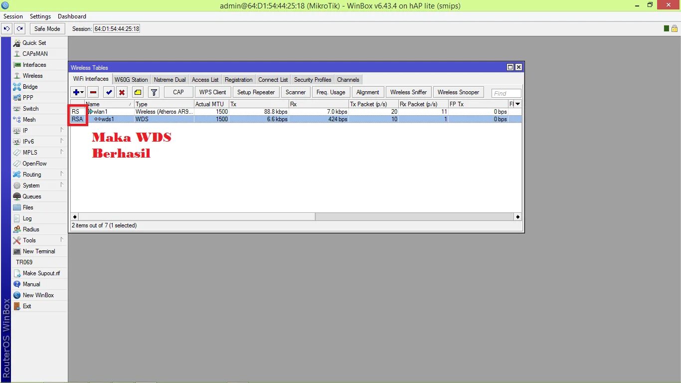
Task: Click scrollbar right arrow in Wireless Tables
Action: (517, 217)
